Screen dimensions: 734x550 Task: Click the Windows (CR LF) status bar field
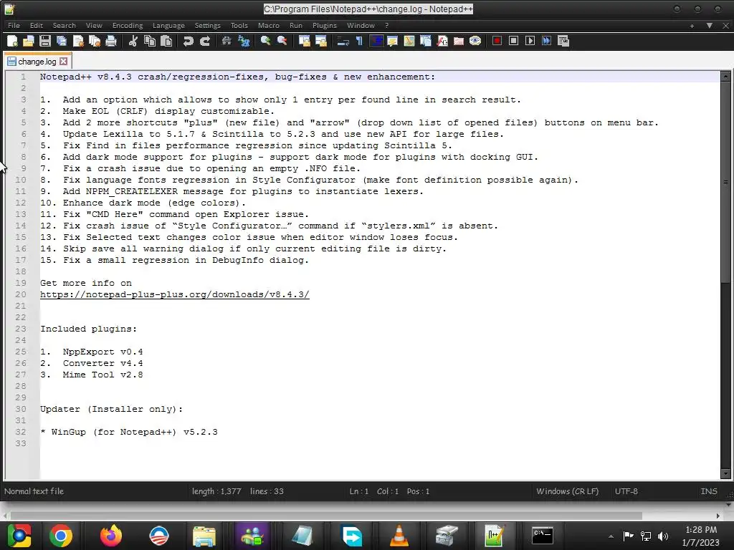(568, 491)
